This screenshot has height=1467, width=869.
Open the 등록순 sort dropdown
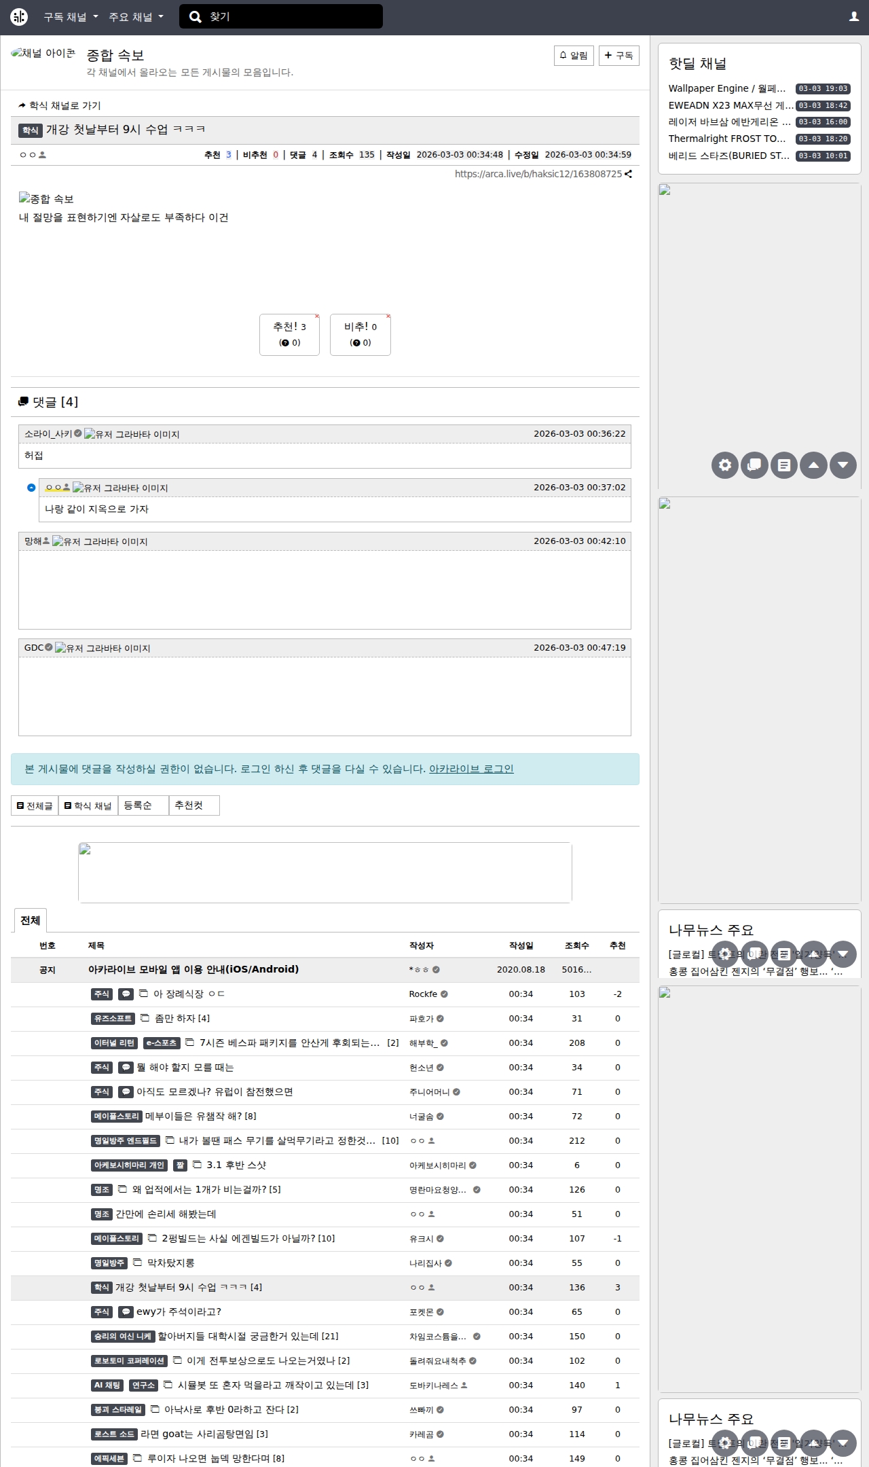[143, 805]
